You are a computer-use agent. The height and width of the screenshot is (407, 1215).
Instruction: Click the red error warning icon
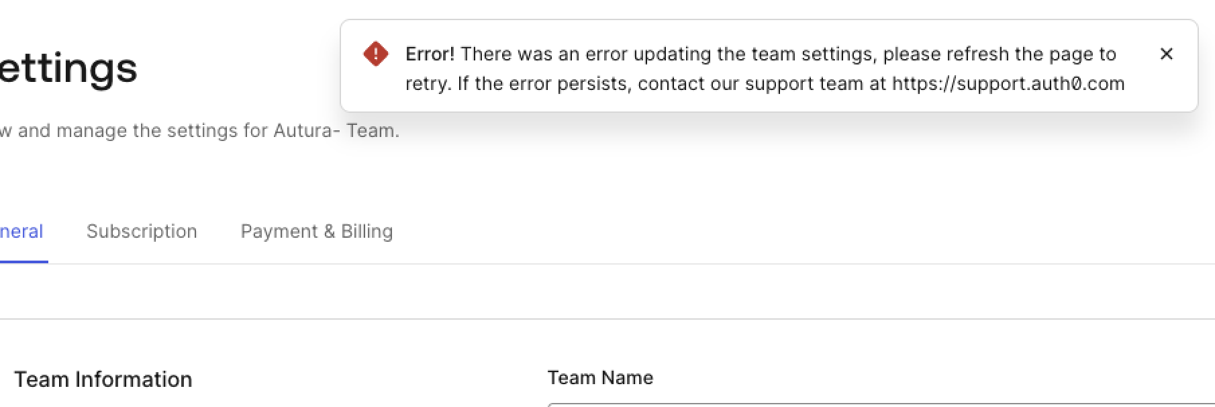coord(375,54)
